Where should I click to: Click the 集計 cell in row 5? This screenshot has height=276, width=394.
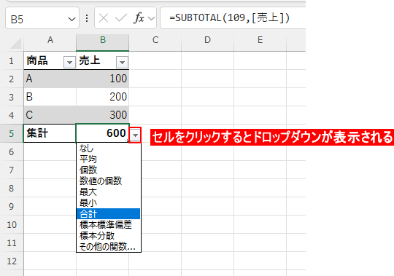coord(50,133)
